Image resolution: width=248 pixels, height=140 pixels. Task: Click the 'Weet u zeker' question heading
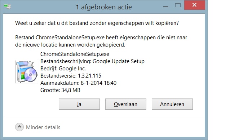click(x=97, y=23)
